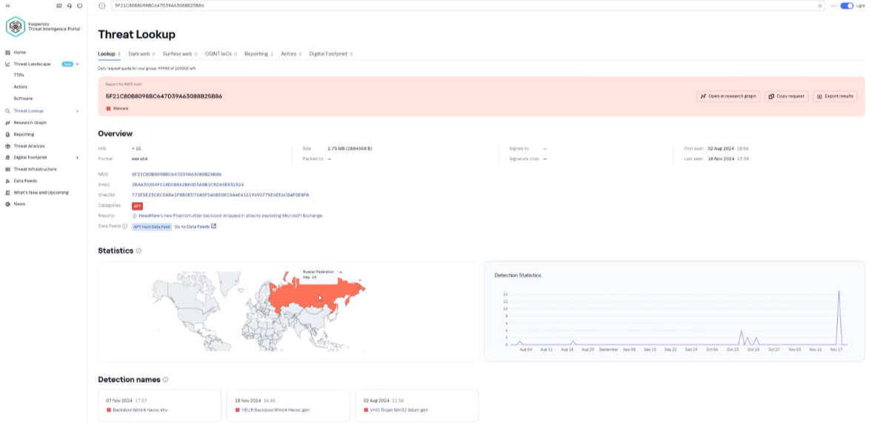Screen dimensions: 871x423
Task: Click the Reporting document icon in sidebar
Action: (x=7, y=134)
